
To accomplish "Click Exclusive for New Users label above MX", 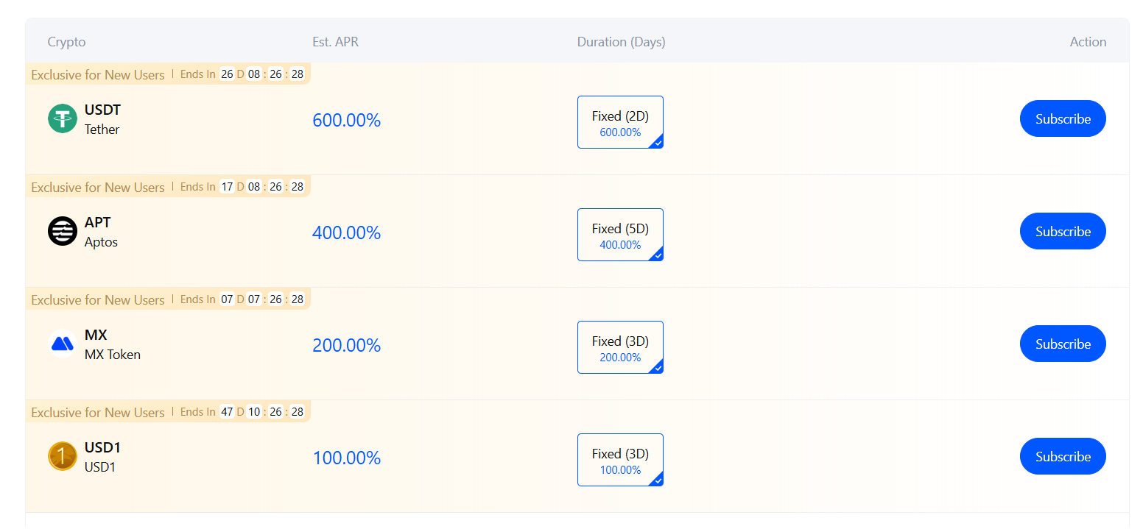I will coord(98,299).
